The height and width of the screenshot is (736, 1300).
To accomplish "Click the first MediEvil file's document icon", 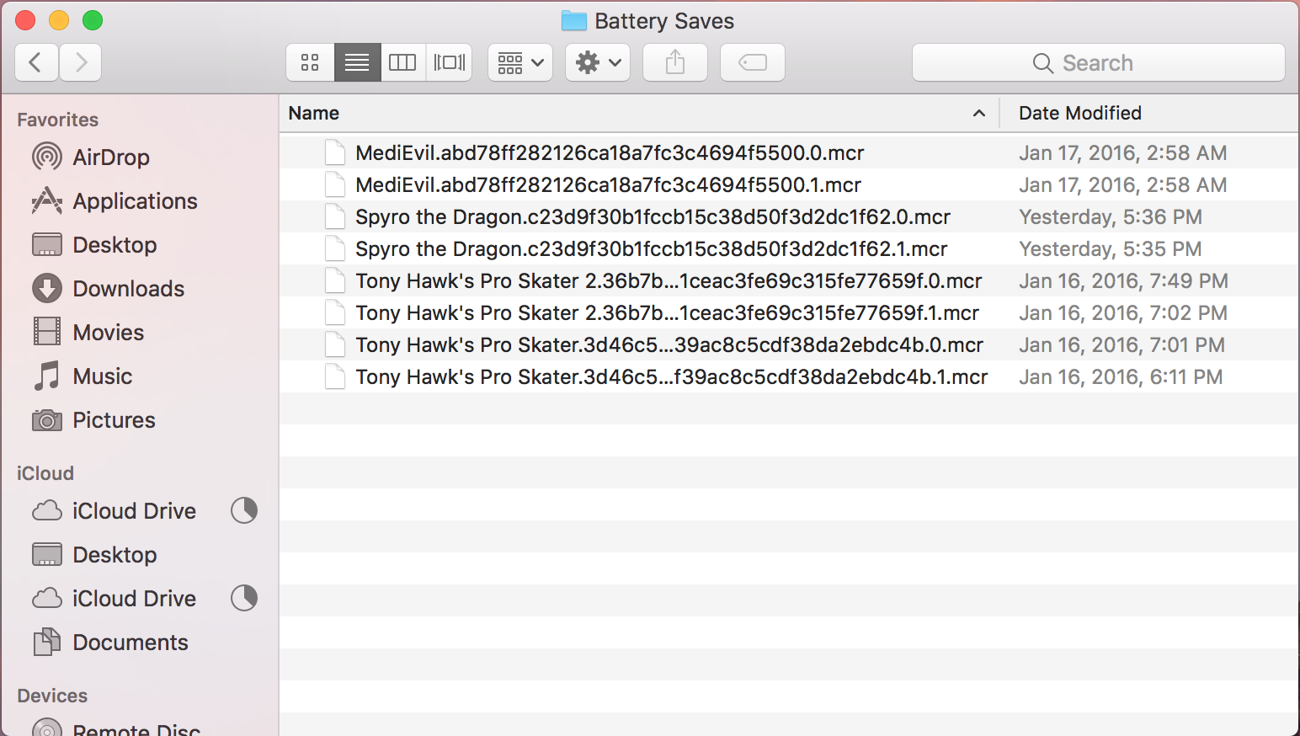I will (335, 152).
